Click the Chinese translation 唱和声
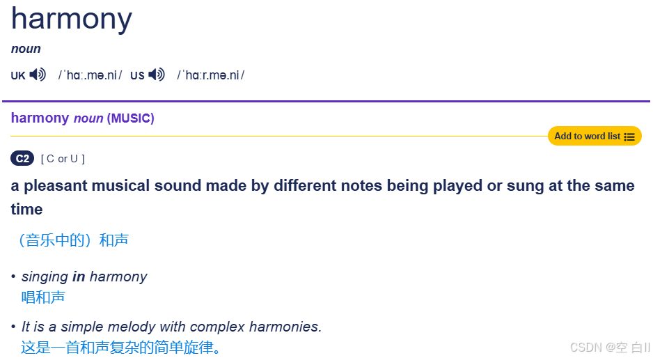The width and height of the screenshot is (653, 358). click(x=43, y=297)
